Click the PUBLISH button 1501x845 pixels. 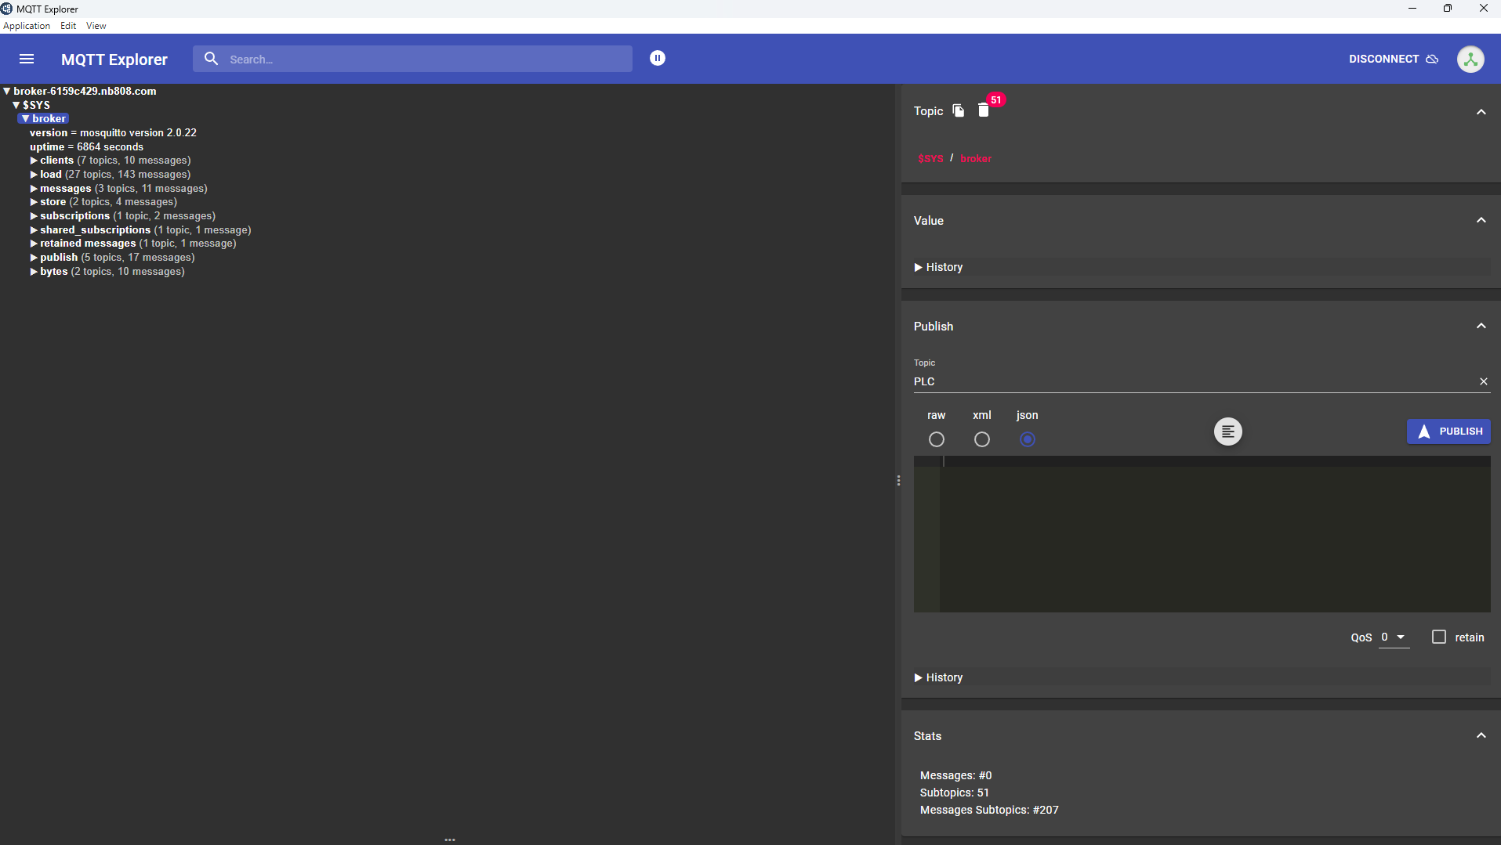click(x=1448, y=432)
